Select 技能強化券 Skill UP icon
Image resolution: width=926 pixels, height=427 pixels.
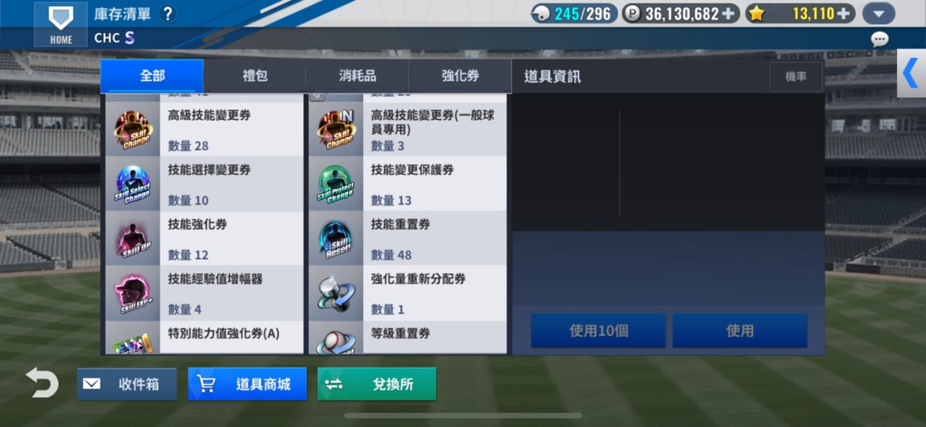pos(133,238)
